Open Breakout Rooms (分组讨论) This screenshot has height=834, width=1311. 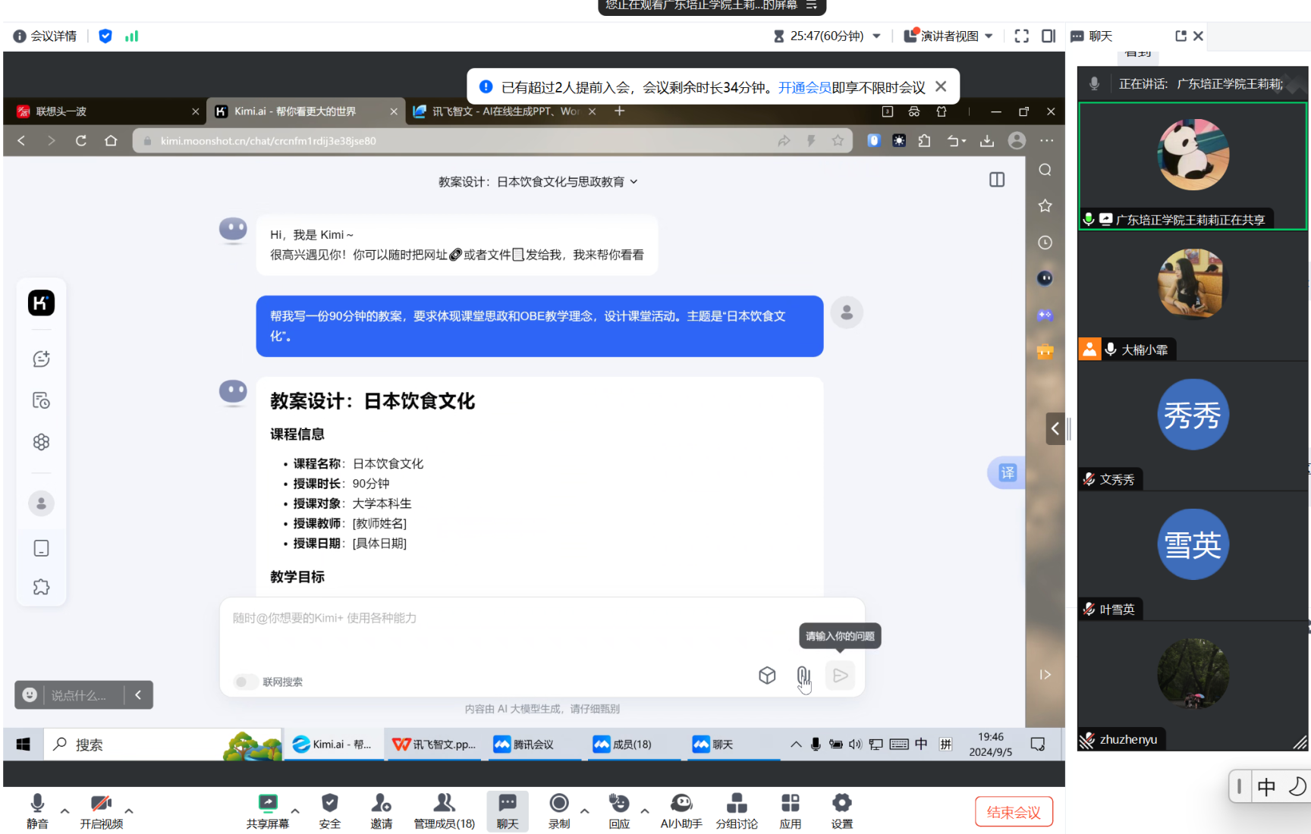tap(736, 804)
